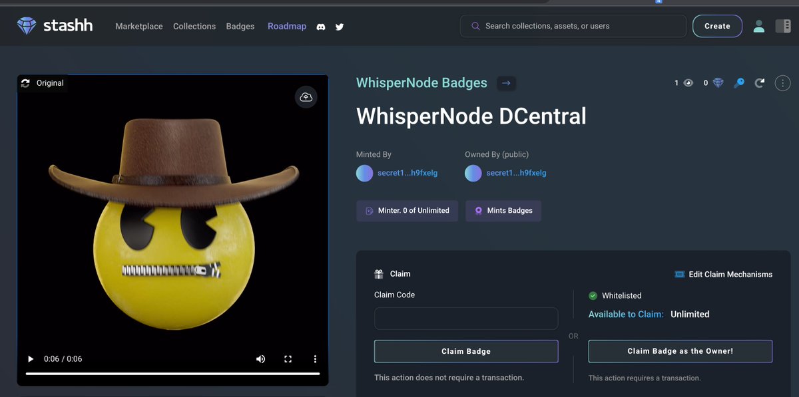
Task: Click the stashh diamond logo
Action: tap(27, 26)
